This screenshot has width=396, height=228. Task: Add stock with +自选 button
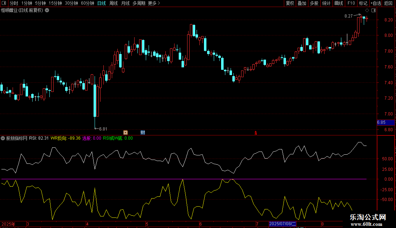click(x=376, y=3)
